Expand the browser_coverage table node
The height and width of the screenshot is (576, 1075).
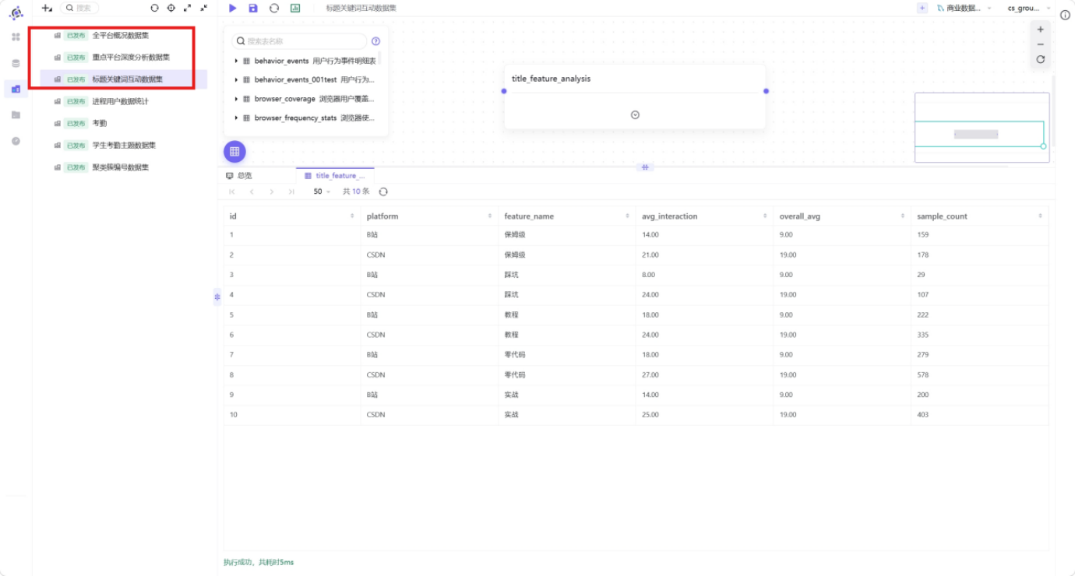coord(236,99)
